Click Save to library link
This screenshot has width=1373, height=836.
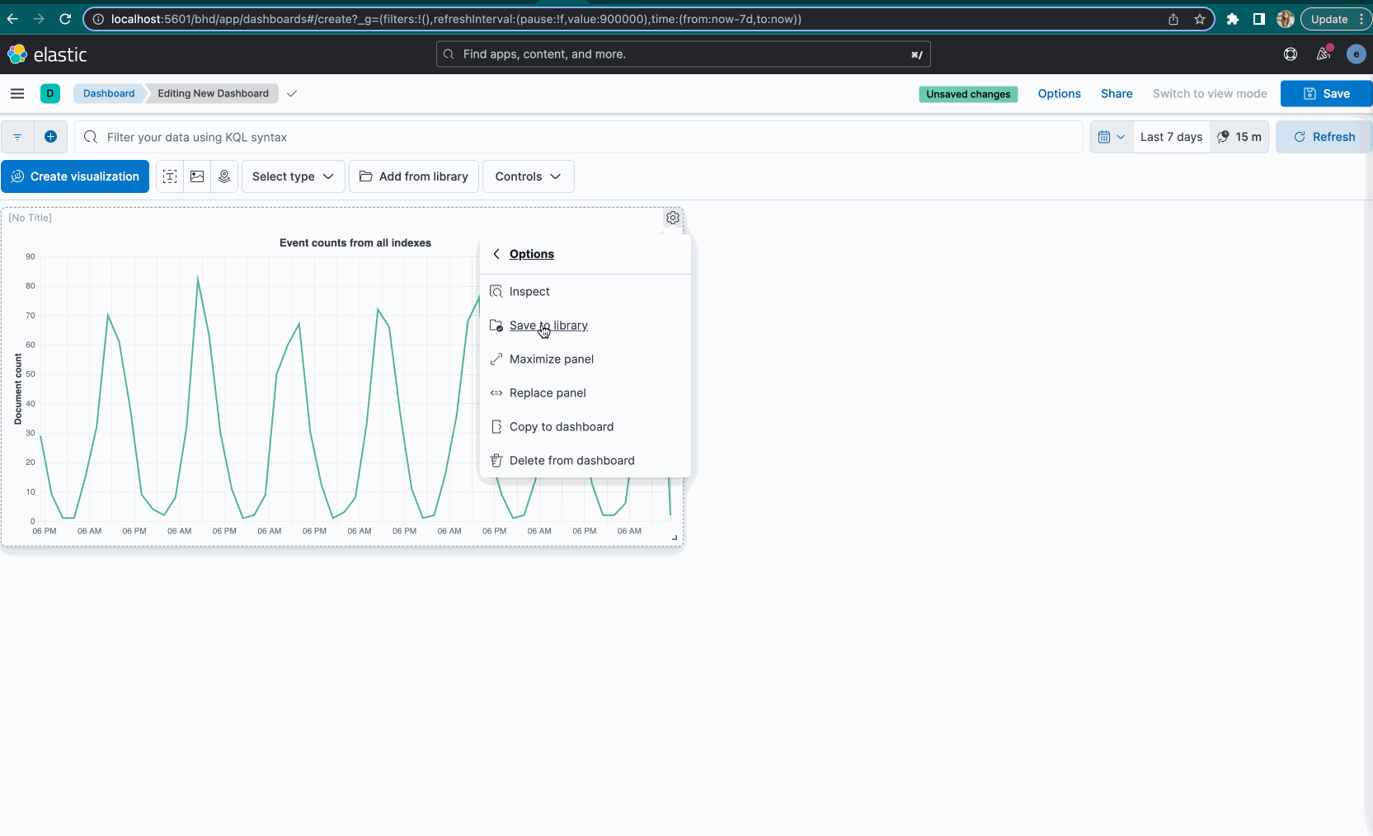click(x=548, y=325)
